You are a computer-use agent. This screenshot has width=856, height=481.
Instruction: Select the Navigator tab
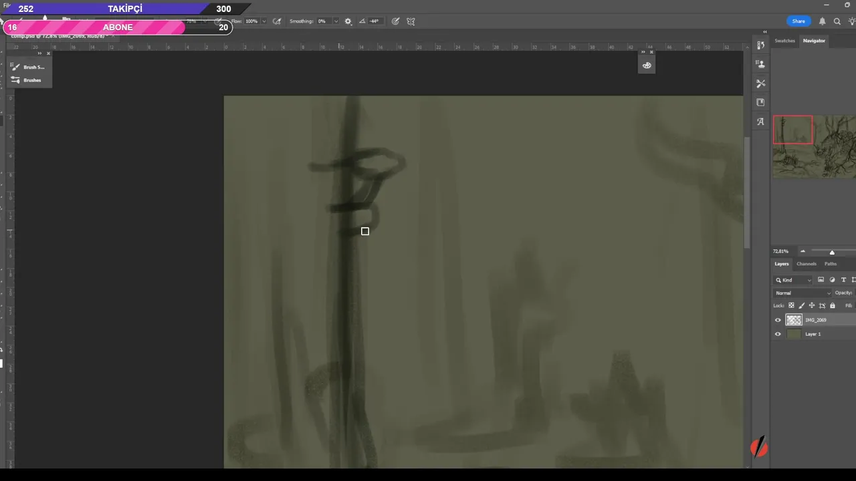(x=814, y=41)
